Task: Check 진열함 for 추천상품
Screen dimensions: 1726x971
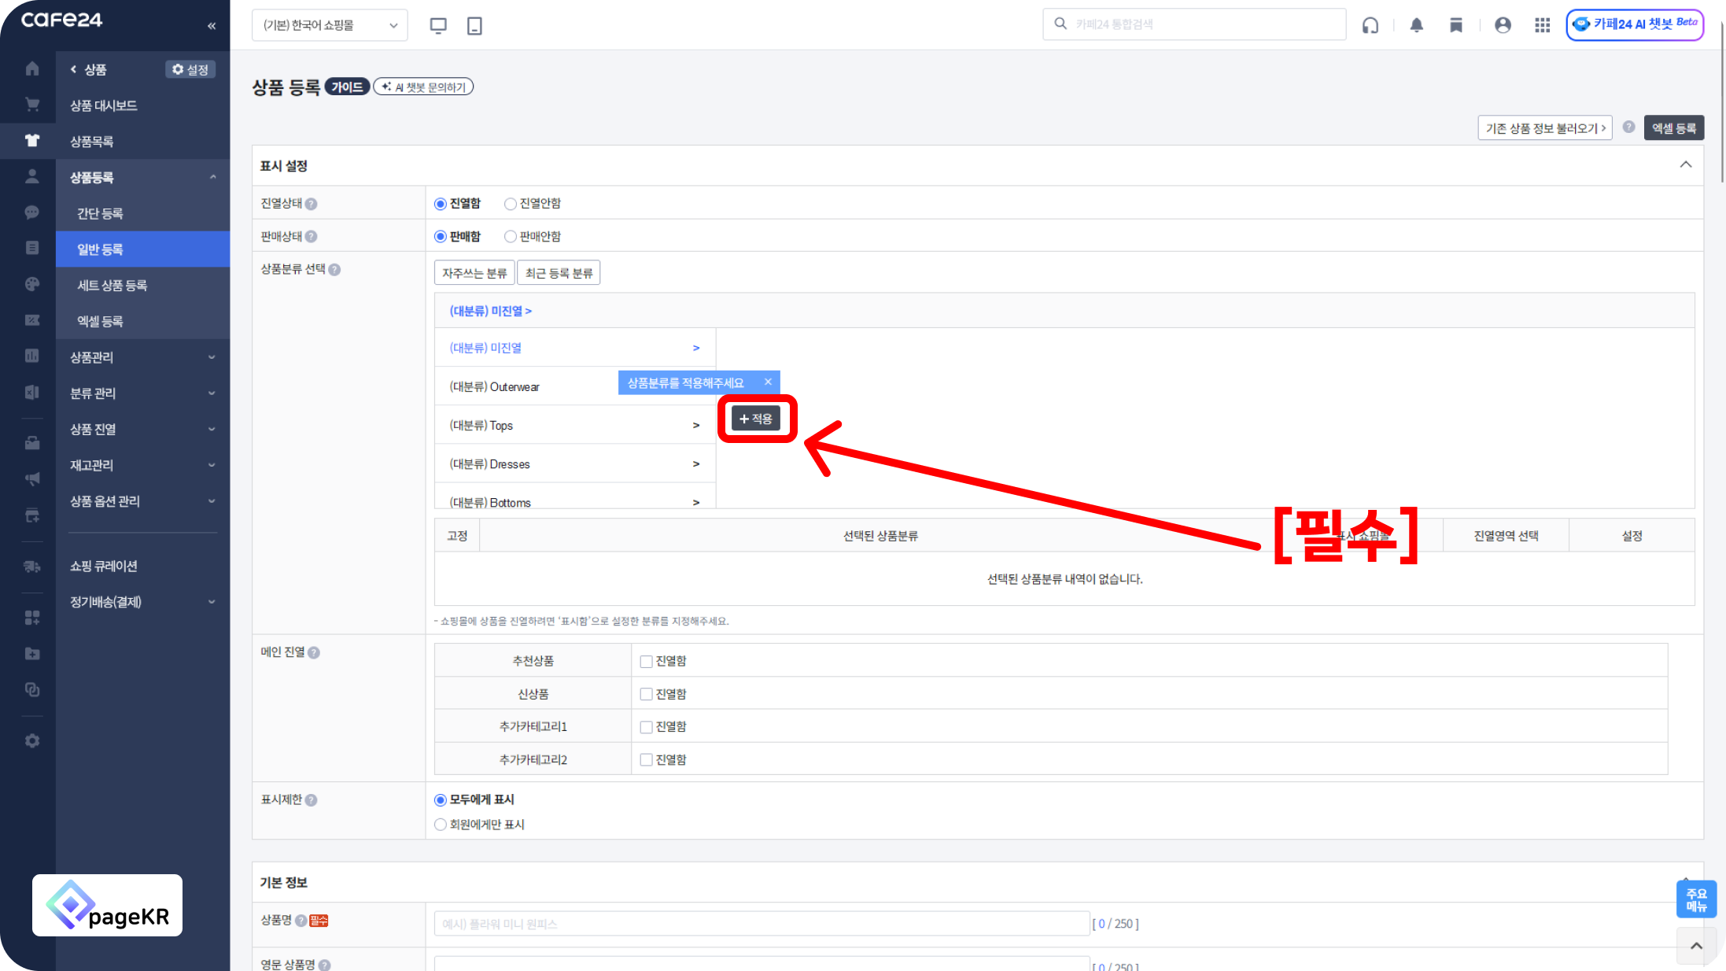Action: click(646, 662)
